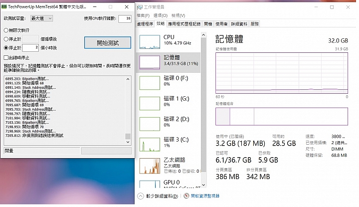Screen dimensions: 359x207
Task: Click log line '6991.125' loop 68 start
Action: [x=24, y=83]
